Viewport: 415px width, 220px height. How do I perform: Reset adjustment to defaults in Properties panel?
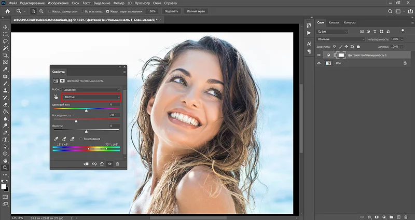pos(102,164)
